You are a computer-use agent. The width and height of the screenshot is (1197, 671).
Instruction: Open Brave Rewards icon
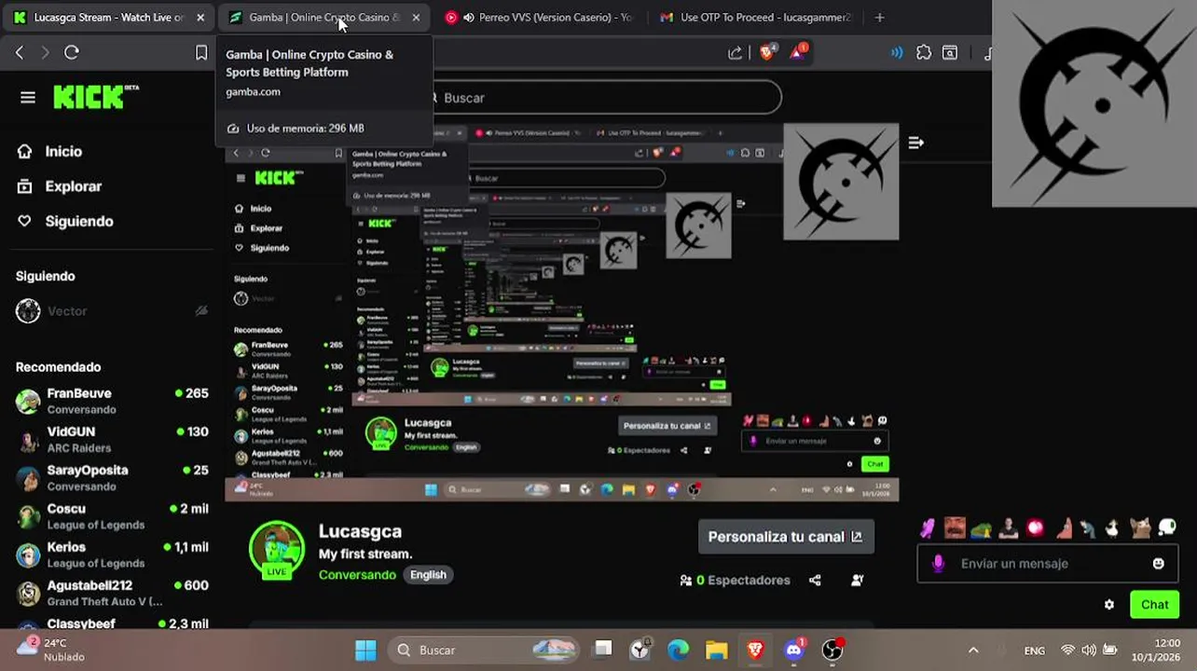click(x=797, y=53)
